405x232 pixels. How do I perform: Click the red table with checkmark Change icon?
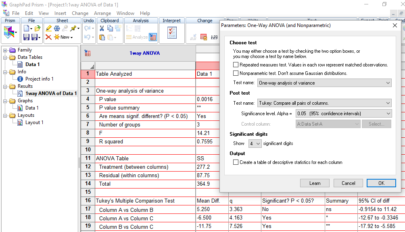click(204, 37)
